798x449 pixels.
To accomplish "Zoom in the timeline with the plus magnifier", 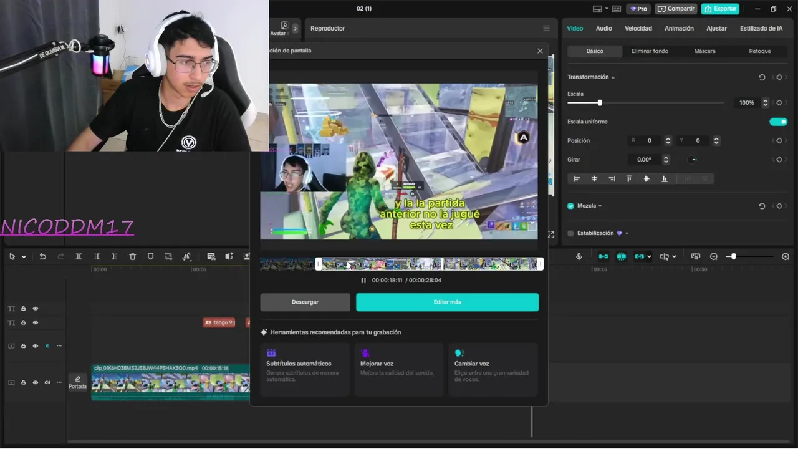I will point(786,256).
